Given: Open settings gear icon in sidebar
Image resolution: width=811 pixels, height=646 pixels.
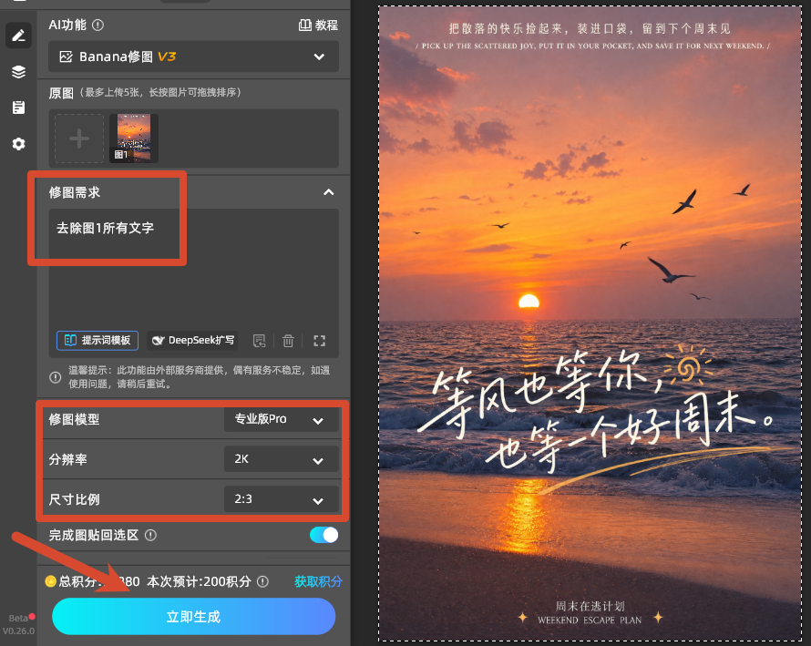Looking at the screenshot, I should pos(18,144).
